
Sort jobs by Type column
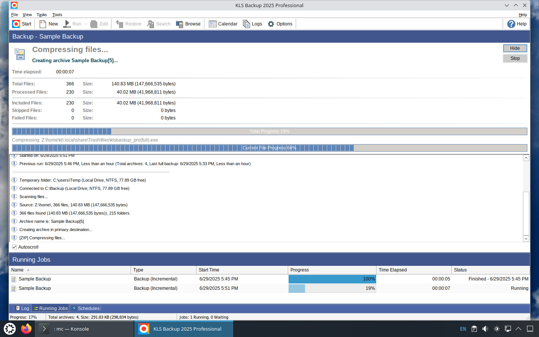[164, 270]
